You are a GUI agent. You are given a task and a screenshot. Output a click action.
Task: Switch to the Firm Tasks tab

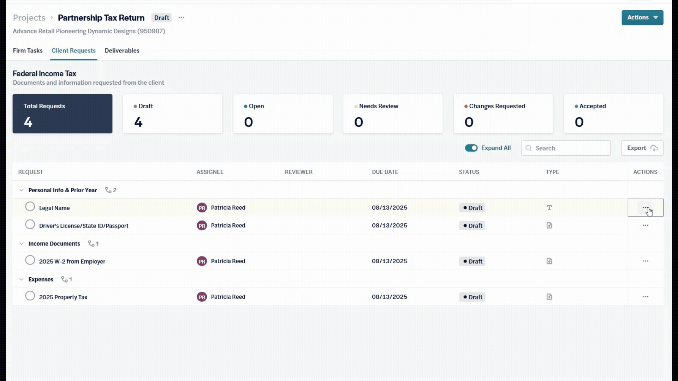tap(28, 50)
